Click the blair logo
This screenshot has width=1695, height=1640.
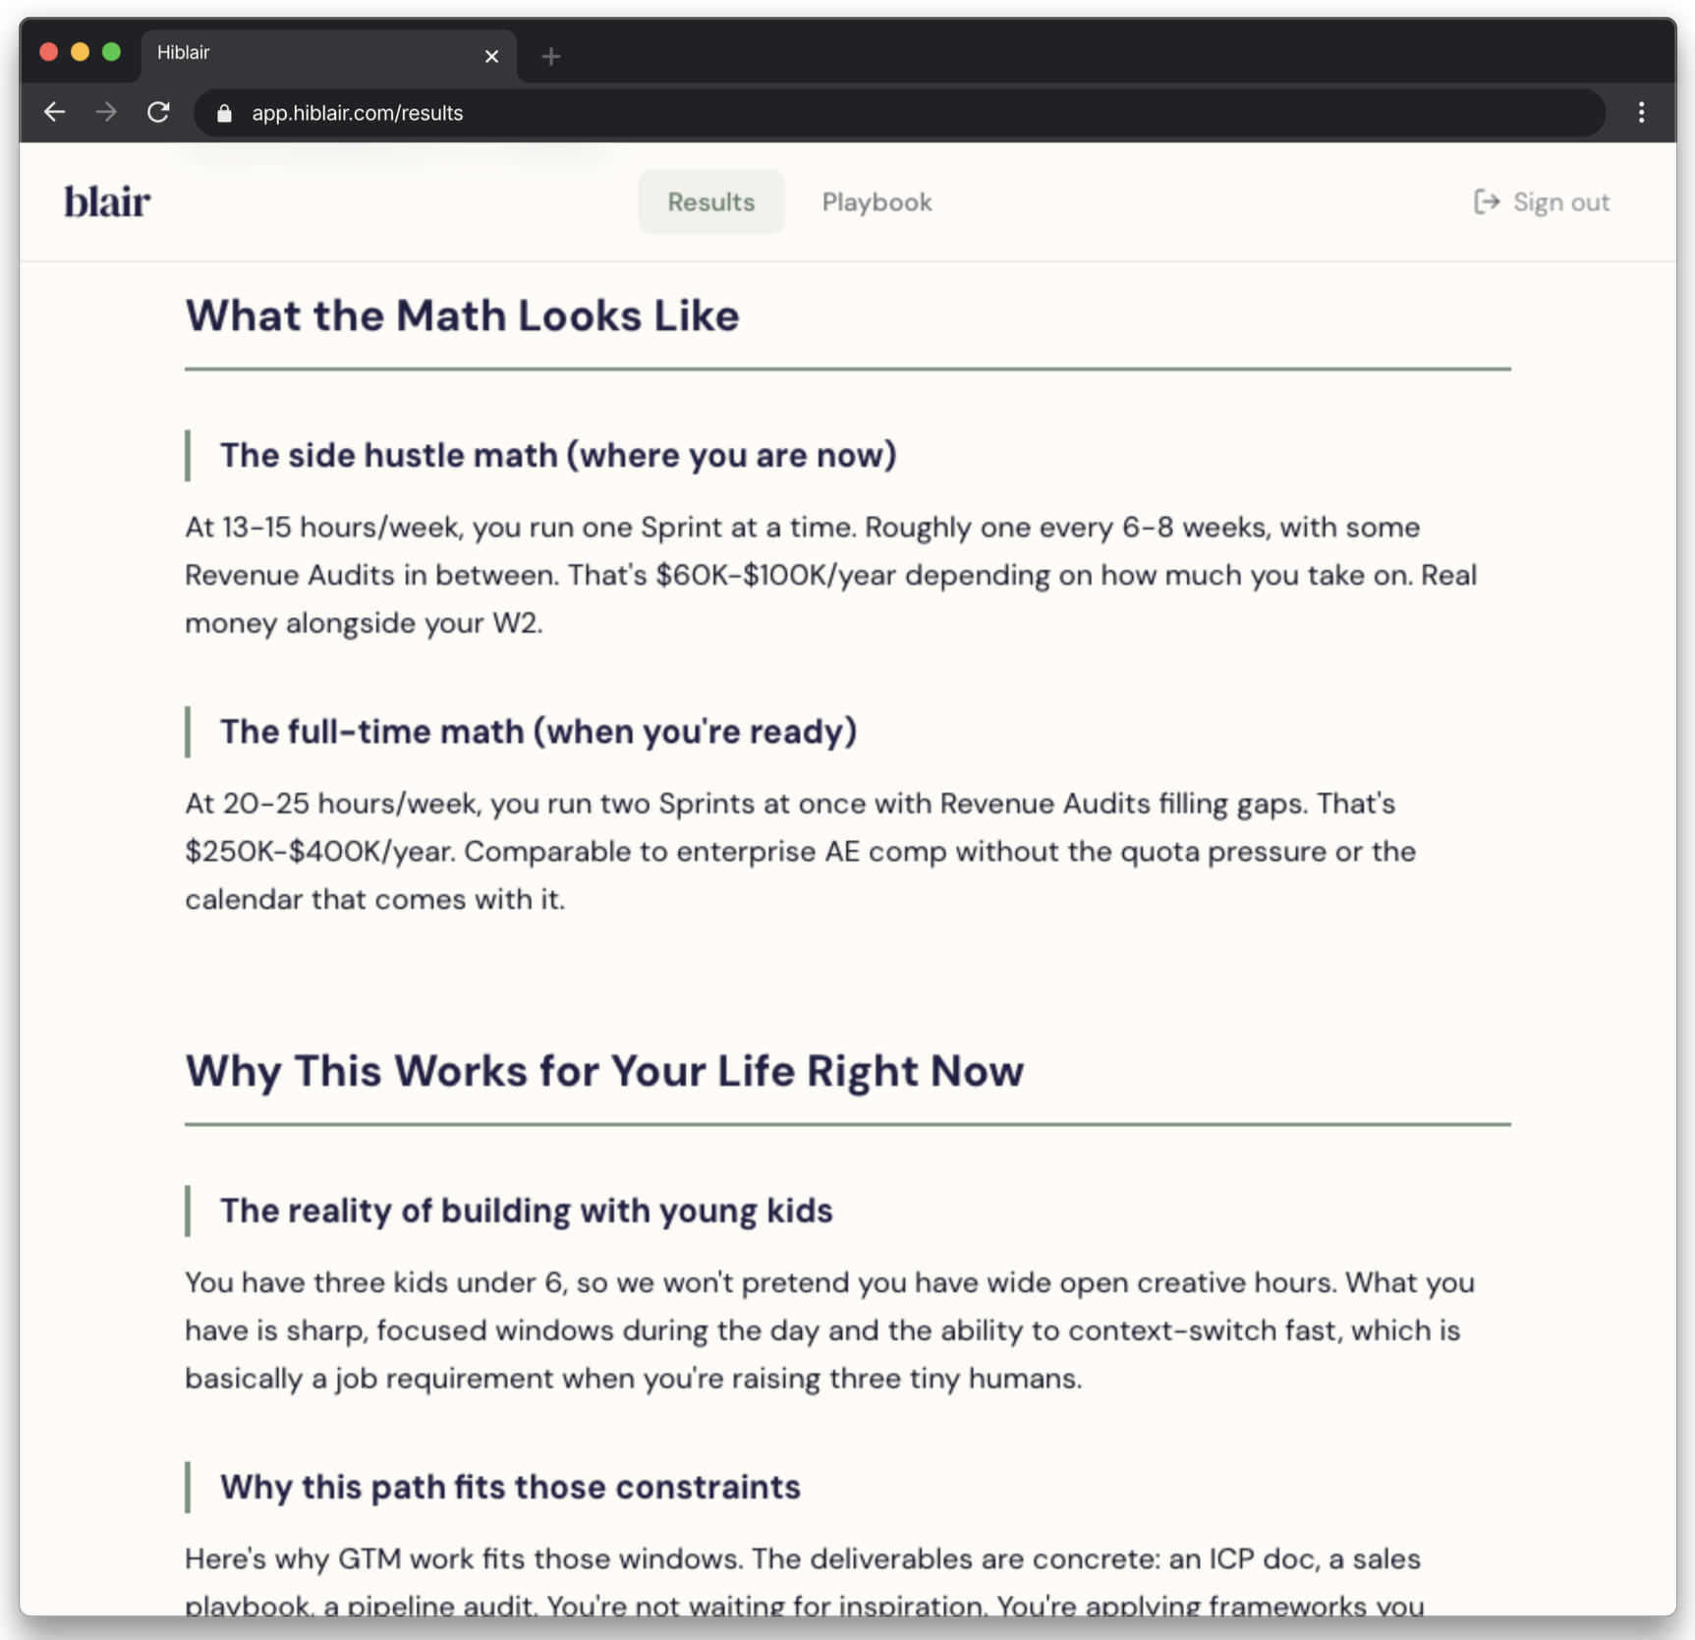click(107, 202)
